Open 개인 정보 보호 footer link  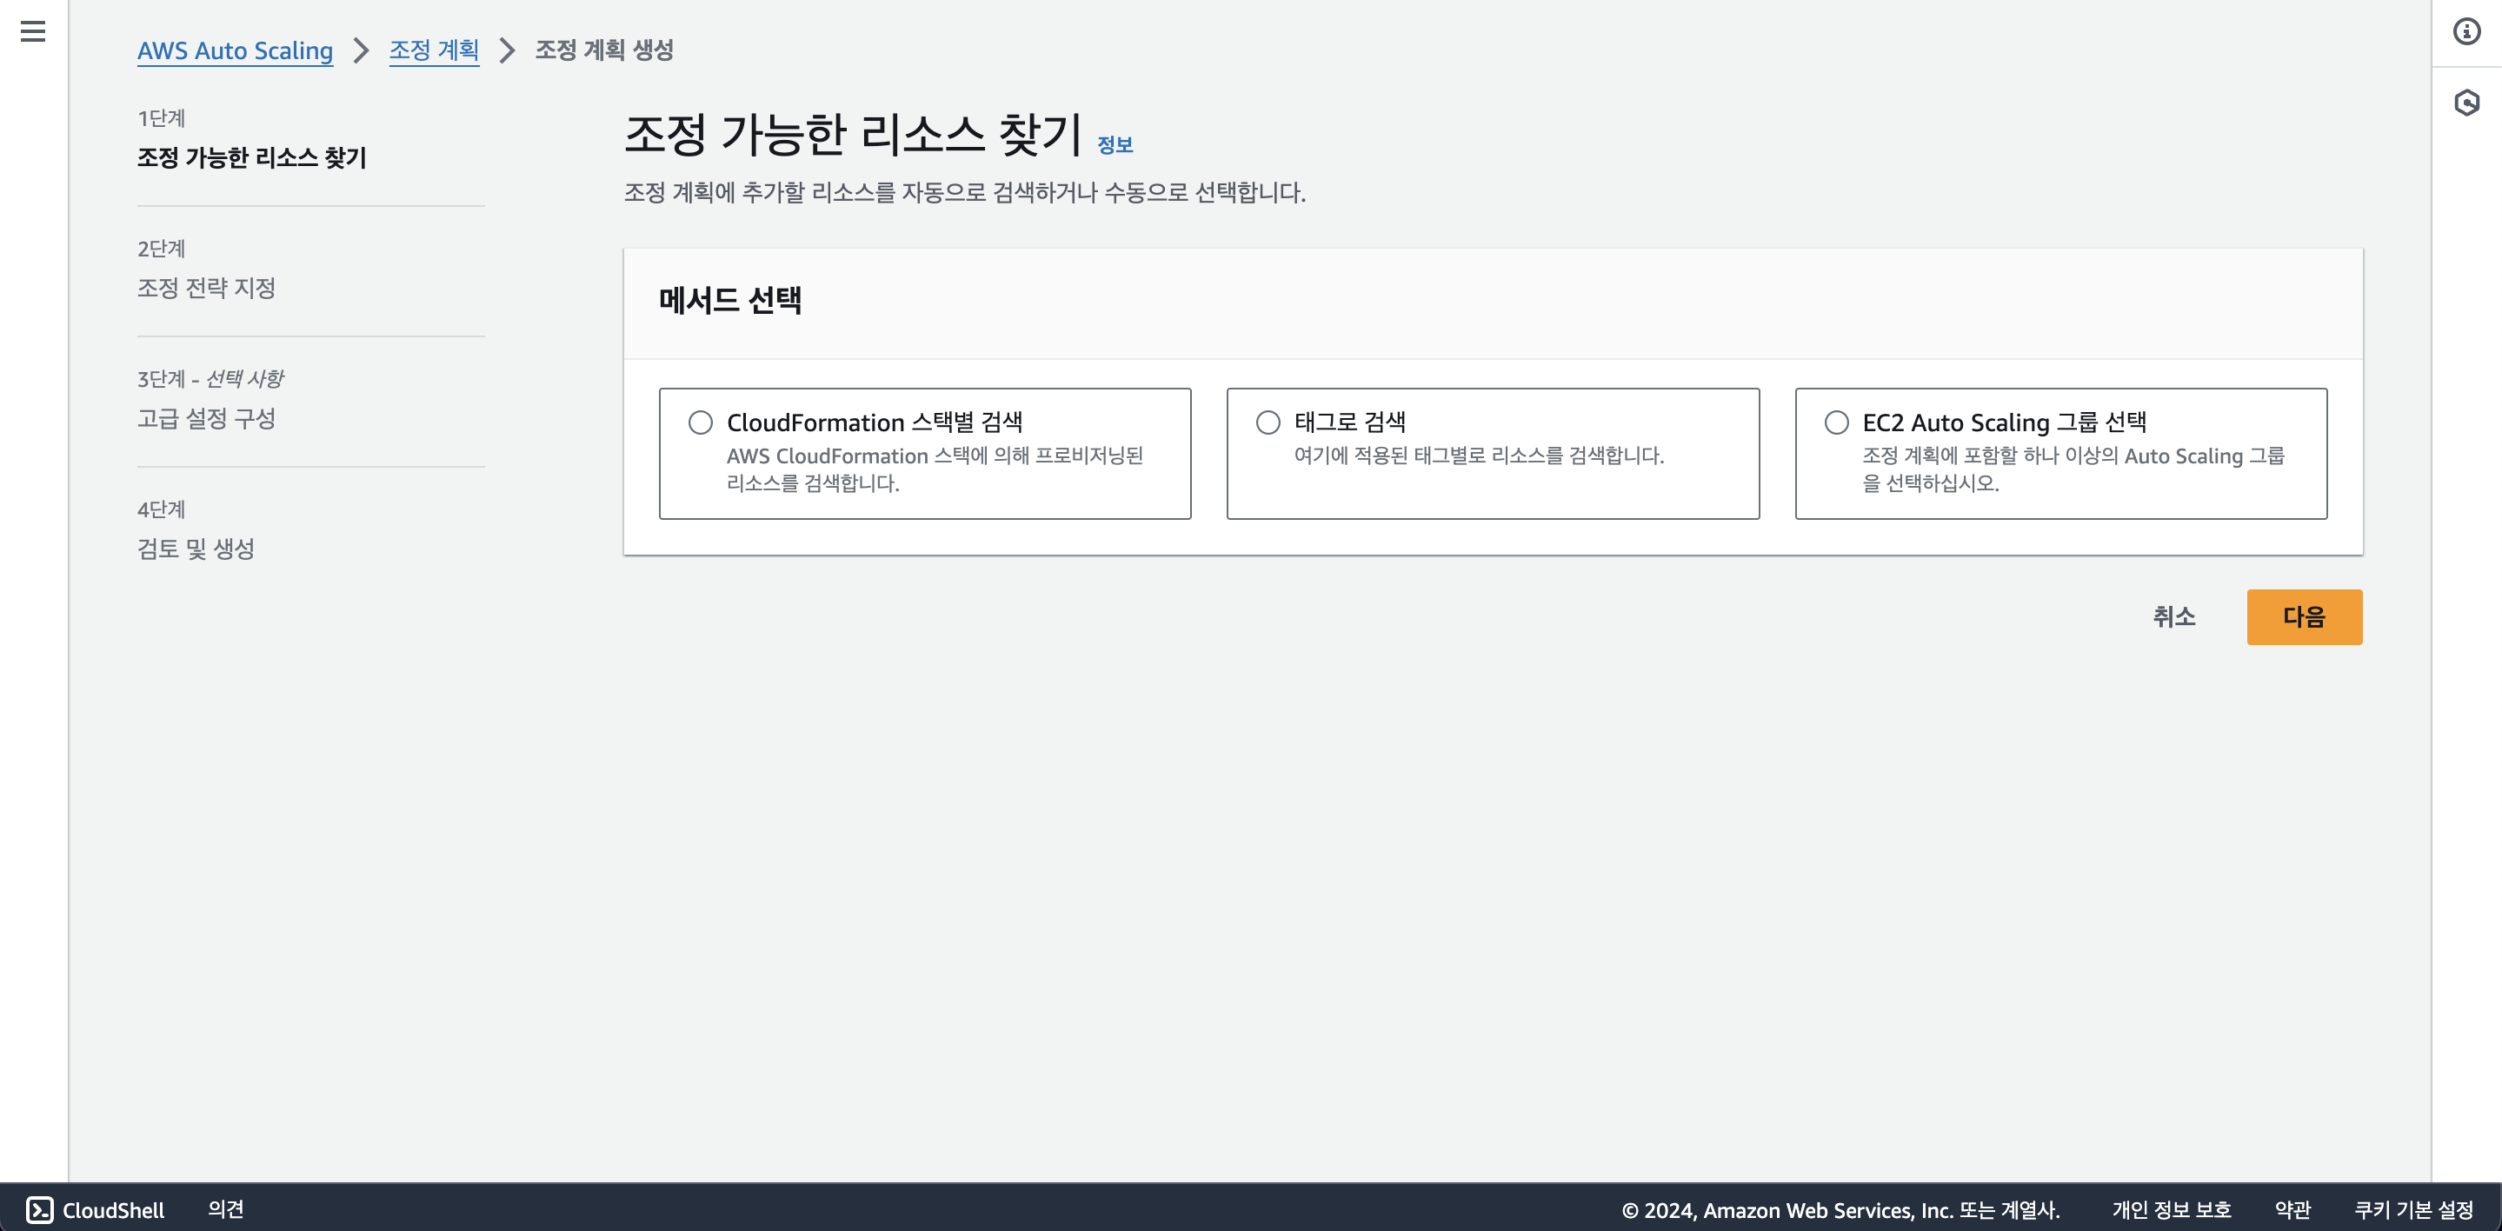point(2171,1209)
